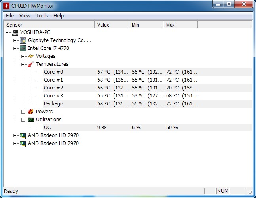Collapse the Utilizations node
Screen dimensions: 256x198
coord(23,120)
